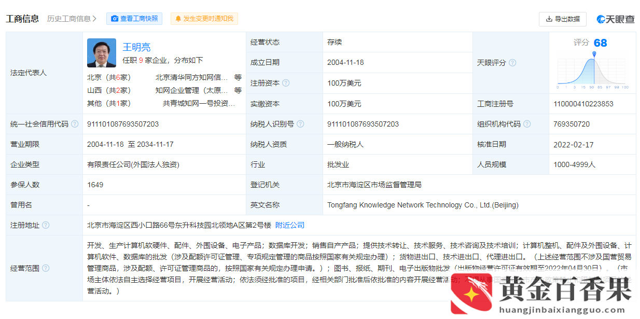Screen dimensions: 640x319
Task: Click the score marker pin on chart
Action: coord(594,54)
